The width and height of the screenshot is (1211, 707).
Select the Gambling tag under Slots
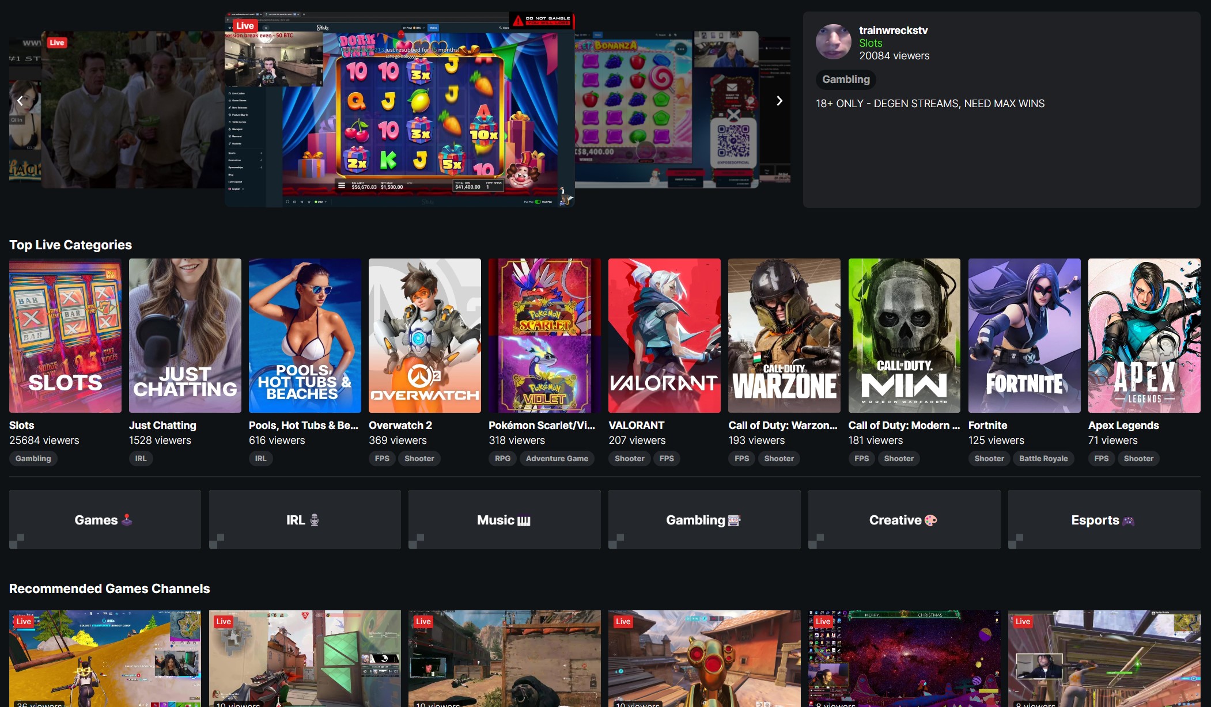point(33,459)
